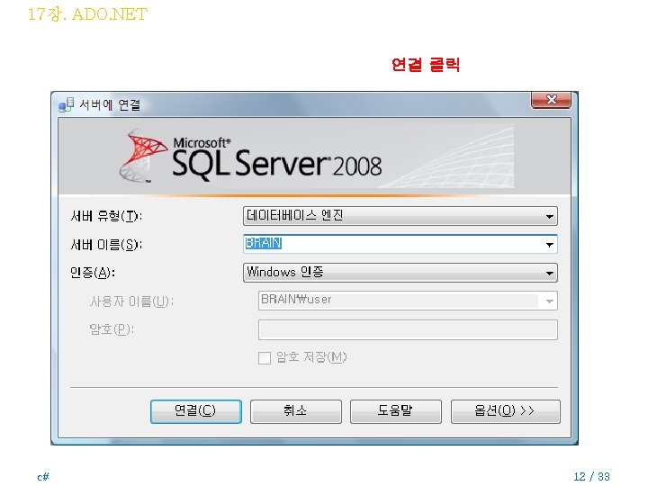Click the 암호(P) password input field
648x486 pixels.
tap(408, 329)
